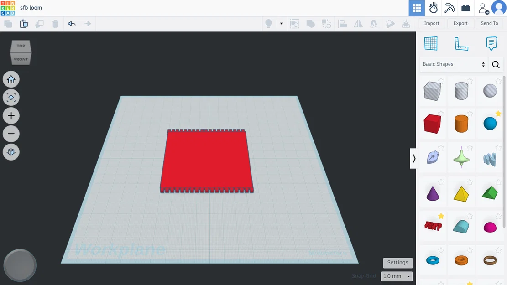
Task: Click the Home view button
Action: [11, 79]
